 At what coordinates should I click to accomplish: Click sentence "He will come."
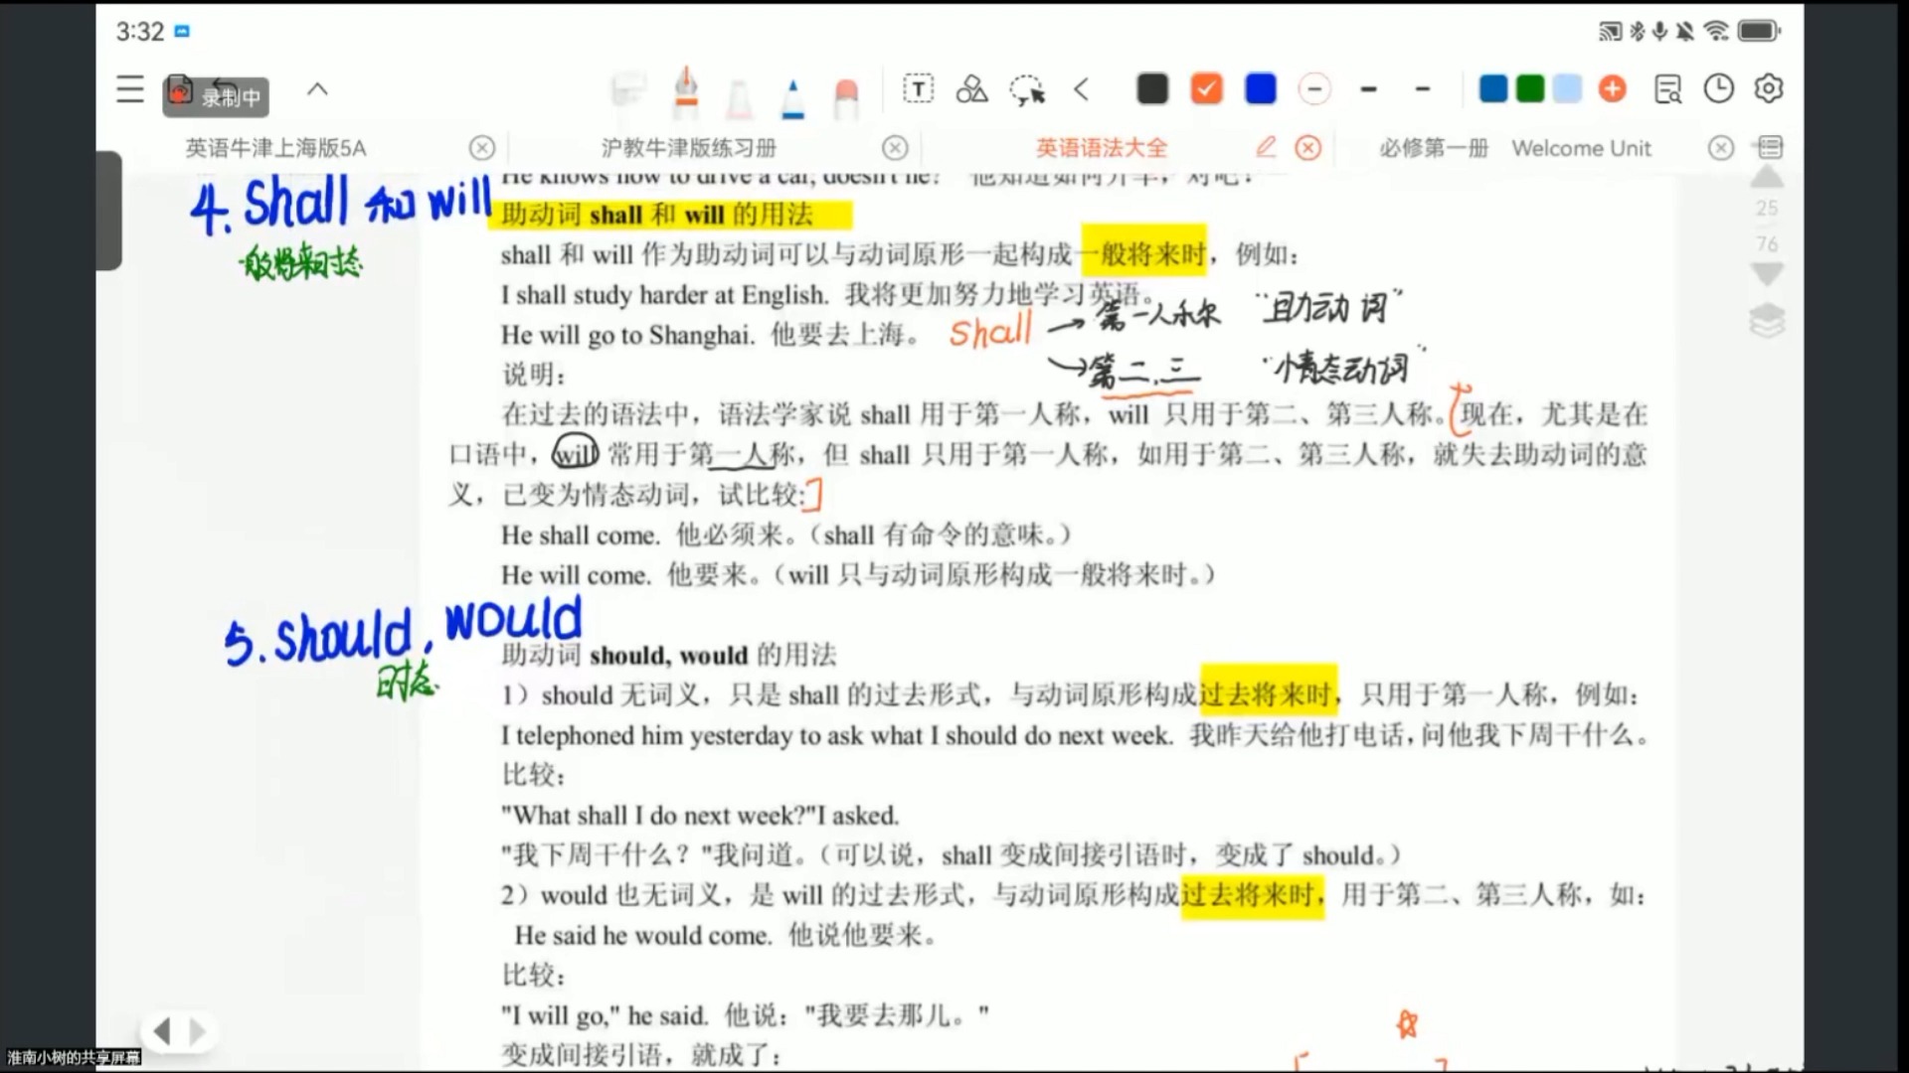[576, 575]
